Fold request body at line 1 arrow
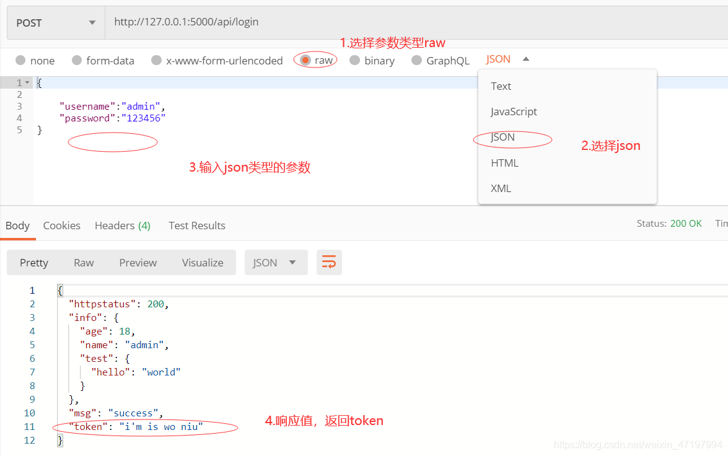Screen dimensions: 728x456 [x=27, y=82]
